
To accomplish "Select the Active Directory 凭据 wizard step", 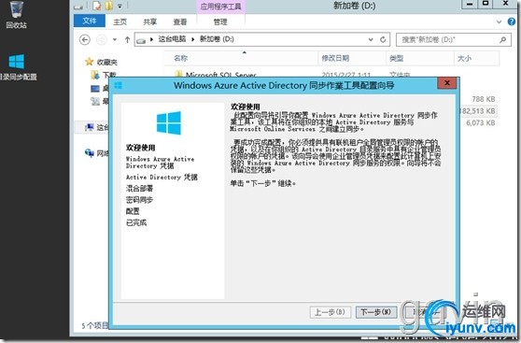I will tap(162, 177).
